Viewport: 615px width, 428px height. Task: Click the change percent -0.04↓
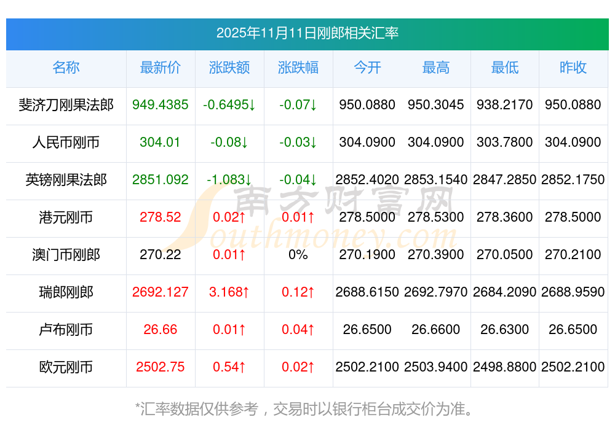point(298,179)
